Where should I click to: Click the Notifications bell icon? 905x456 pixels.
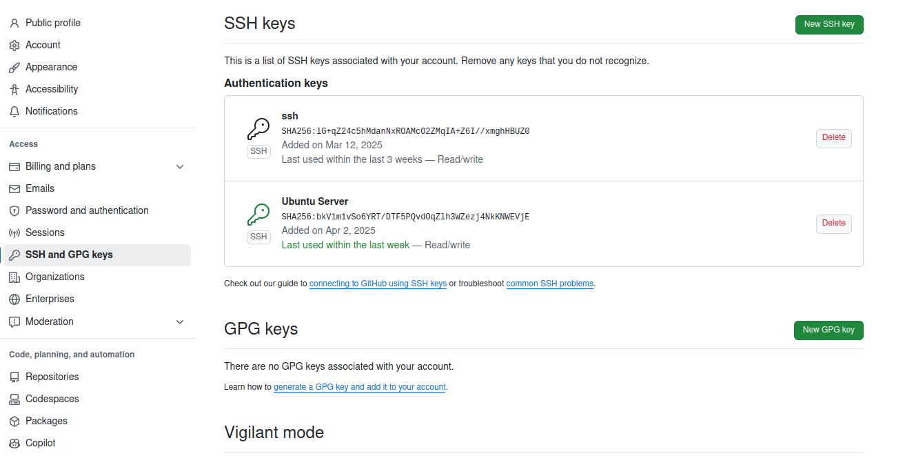pyautogui.click(x=14, y=111)
